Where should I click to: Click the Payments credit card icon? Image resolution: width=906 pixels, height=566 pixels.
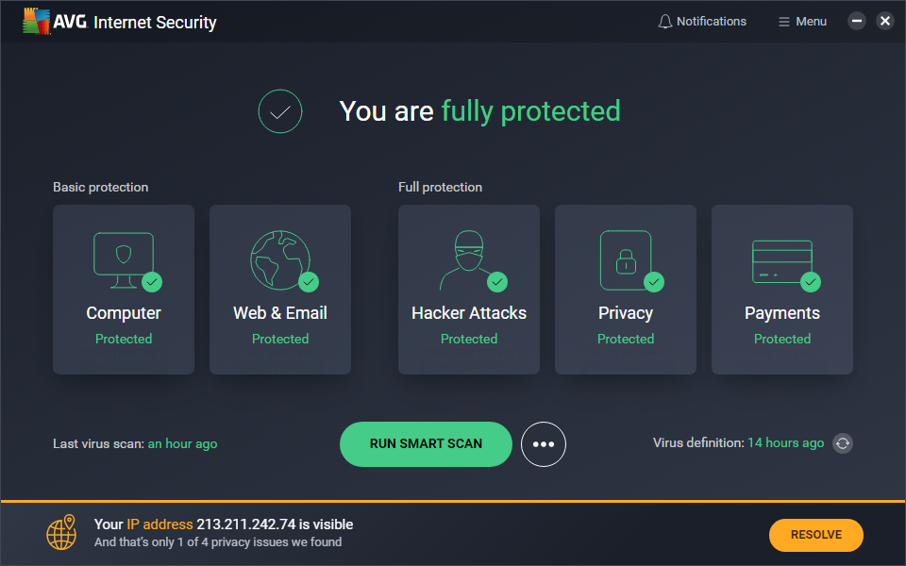[x=781, y=259]
